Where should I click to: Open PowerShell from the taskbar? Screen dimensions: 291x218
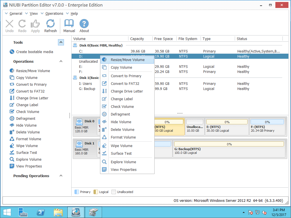click(40, 212)
